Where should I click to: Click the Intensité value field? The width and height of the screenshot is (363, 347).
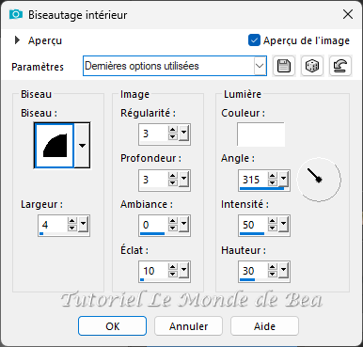click(253, 225)
